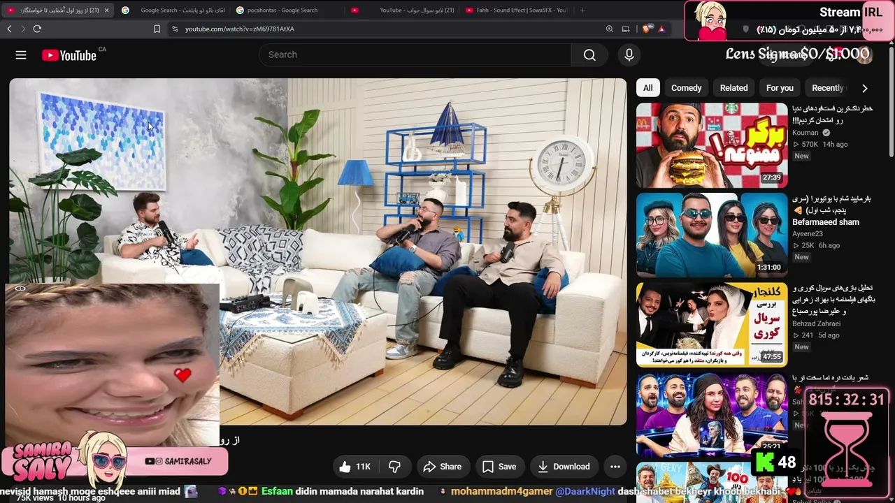The height and width of the screenshot is (503, 895).
Task: Open Ayeene23 channel link
Action: point(808,234)
